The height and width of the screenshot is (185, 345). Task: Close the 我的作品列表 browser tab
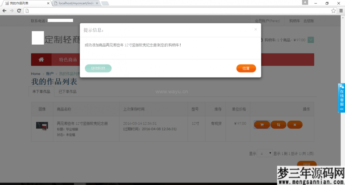coord(48,3)
